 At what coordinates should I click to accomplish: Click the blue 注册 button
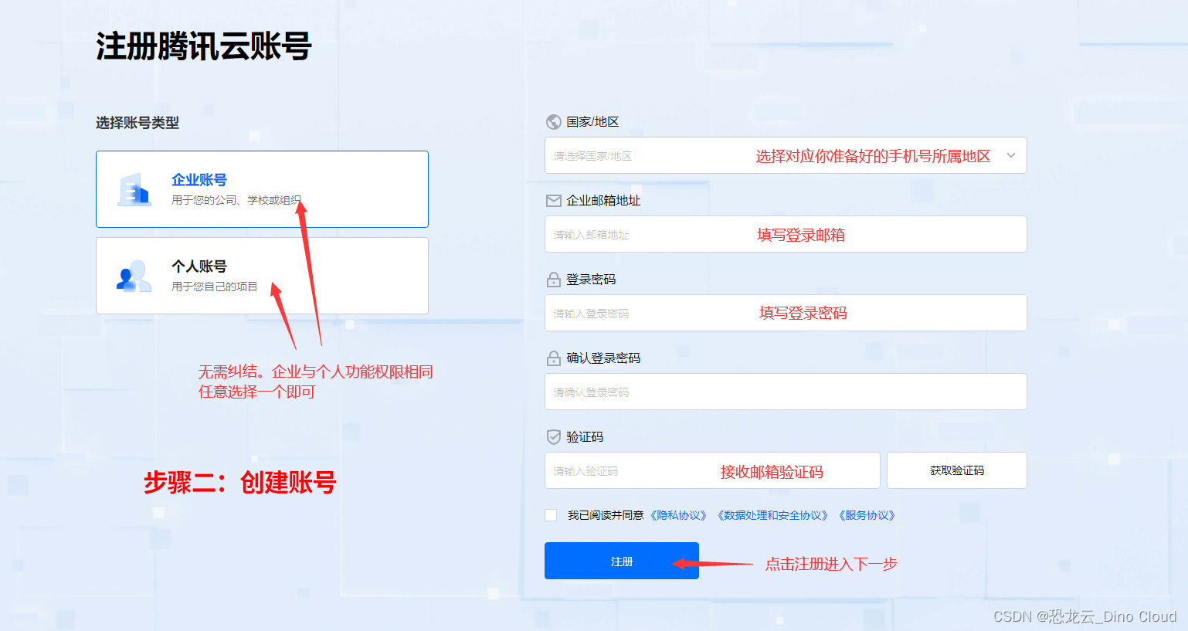pyautogui.click(x=622, y=561)
